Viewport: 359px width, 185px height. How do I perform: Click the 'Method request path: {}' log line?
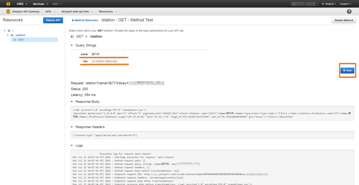coord(109,161)
